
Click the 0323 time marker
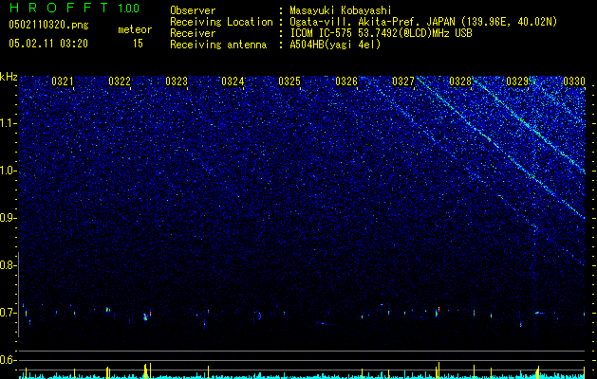177,81
